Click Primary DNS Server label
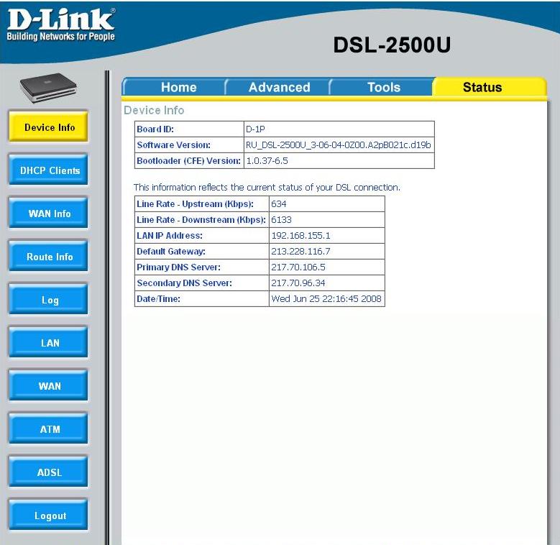560x545 pixels. 178,267
